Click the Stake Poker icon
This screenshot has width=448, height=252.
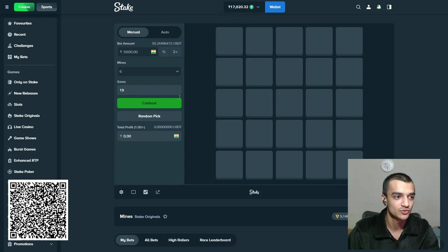[x=10, y=172]
